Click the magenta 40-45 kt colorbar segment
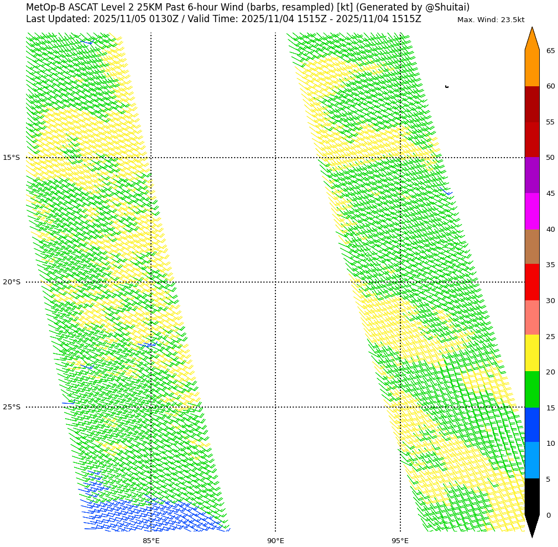 click(x=531, y=211)
